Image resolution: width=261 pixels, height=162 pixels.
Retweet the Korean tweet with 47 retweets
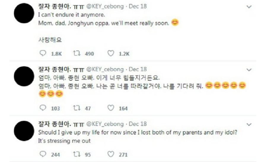77,108
